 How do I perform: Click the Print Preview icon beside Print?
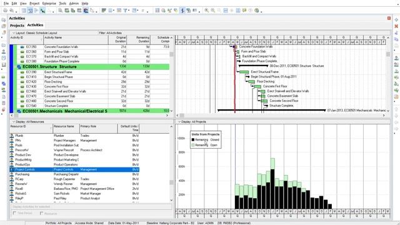[x=12, y=11]
